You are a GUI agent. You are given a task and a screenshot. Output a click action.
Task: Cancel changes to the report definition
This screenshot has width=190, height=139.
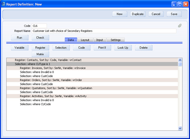156,14
